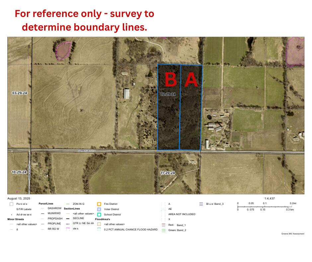Toggle the AREA NOT INCLUDED flood symbol

coord(164,214)
